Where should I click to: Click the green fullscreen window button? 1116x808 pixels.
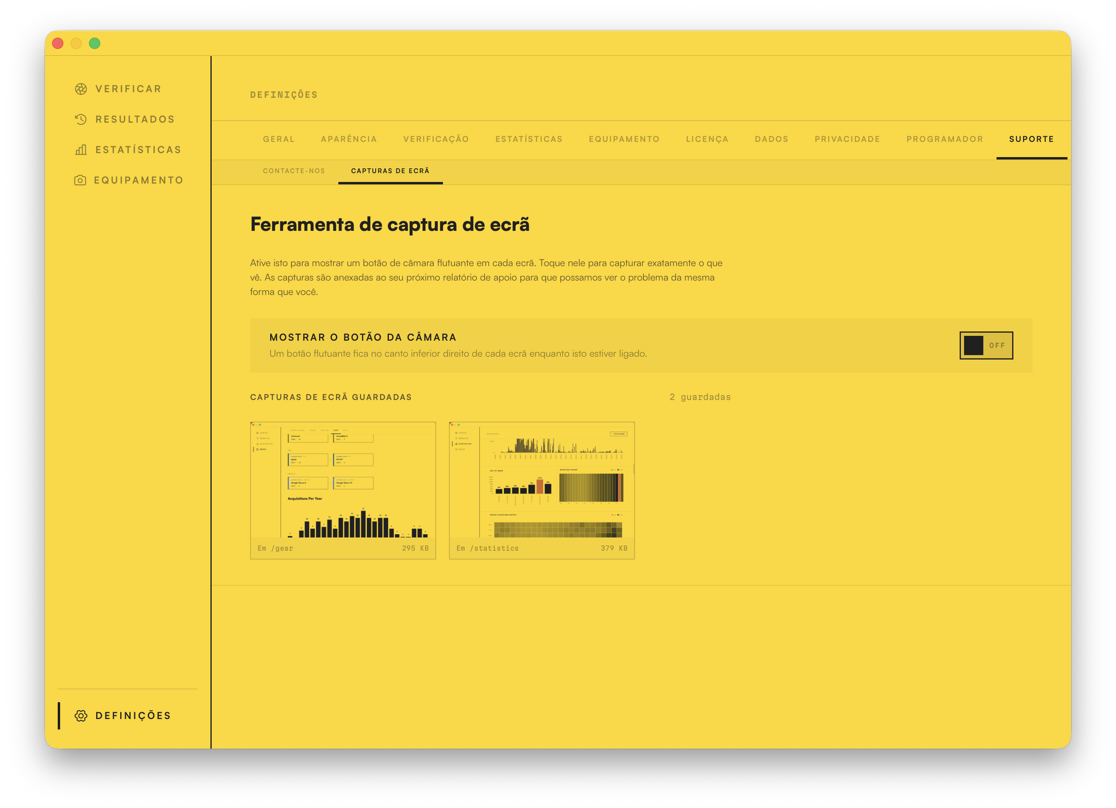(x=95, y=43)
